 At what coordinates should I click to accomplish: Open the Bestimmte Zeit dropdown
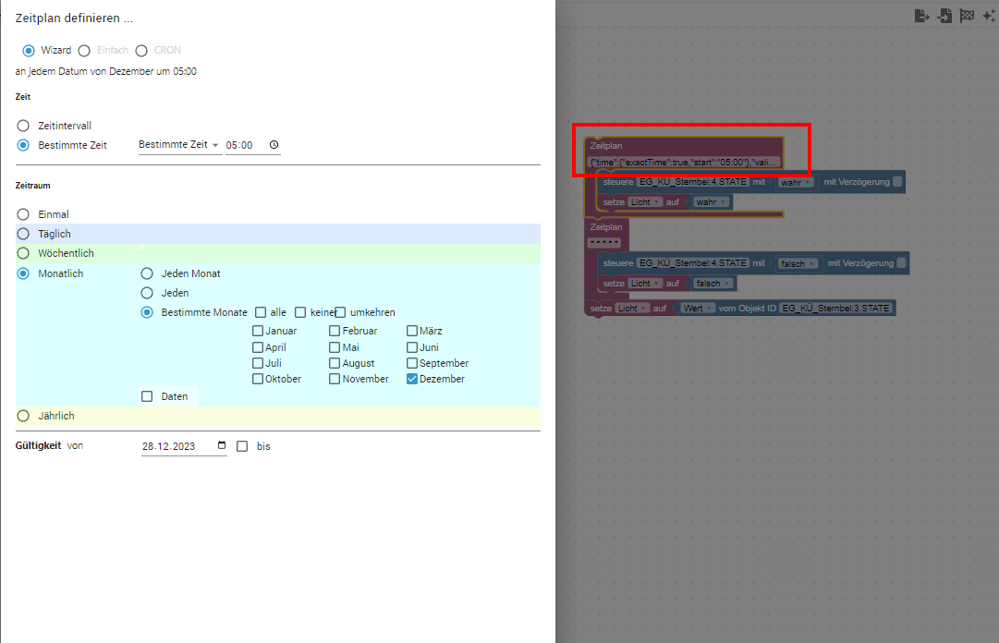(x=179, y=145)
